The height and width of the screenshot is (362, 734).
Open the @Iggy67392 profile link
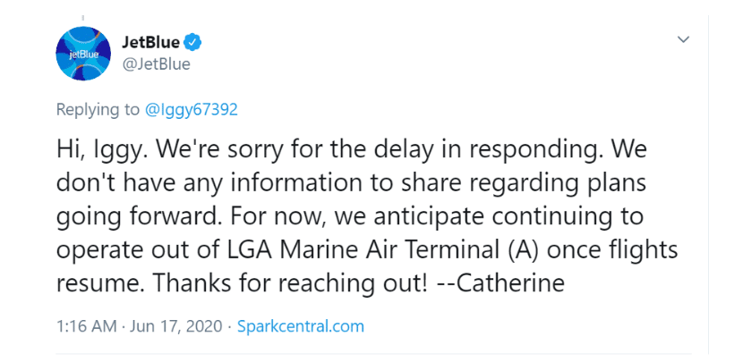coord(192,109)
